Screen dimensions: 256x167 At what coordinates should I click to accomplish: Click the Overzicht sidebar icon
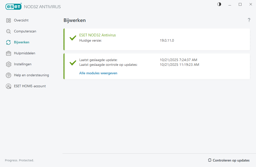[x=8, y=20]
